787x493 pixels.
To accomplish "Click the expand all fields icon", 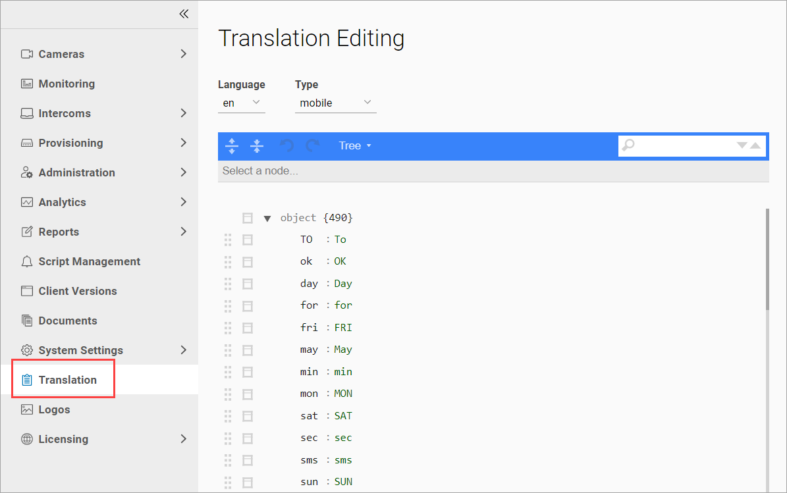I will tap(231, 145).
